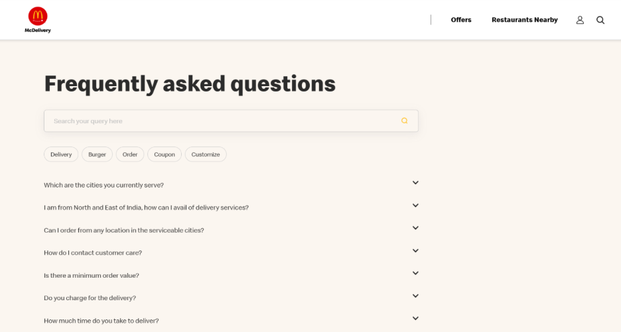Expand chevron for North and East India question
The image size is (621, 332).
coord(415,205)
